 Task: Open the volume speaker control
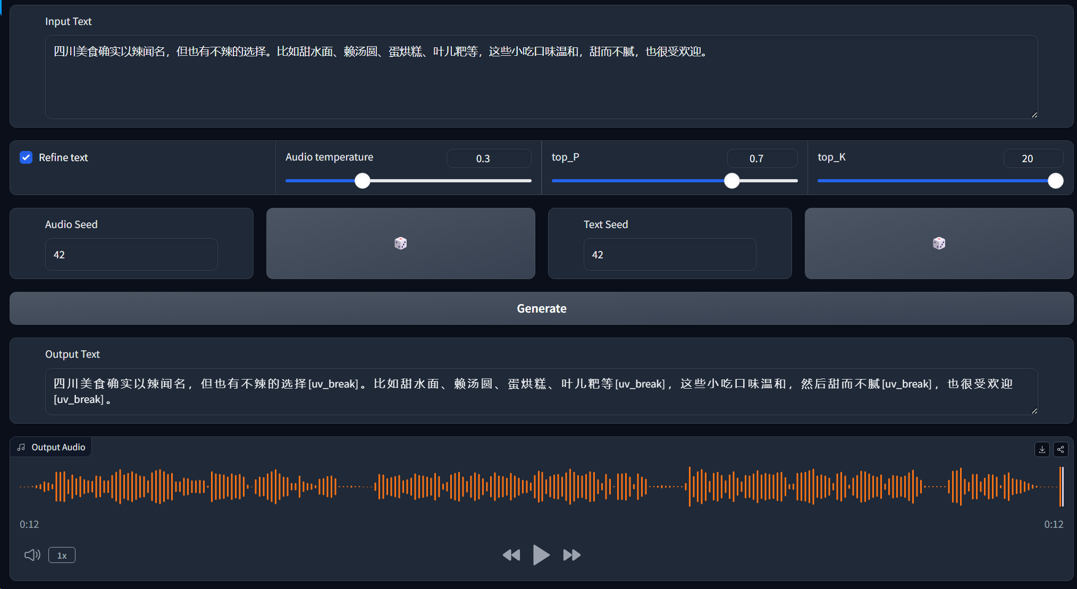pos(32,555)
